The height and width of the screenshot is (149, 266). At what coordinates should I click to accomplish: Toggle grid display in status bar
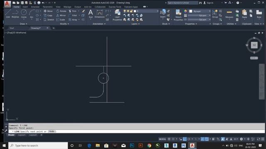169,139
